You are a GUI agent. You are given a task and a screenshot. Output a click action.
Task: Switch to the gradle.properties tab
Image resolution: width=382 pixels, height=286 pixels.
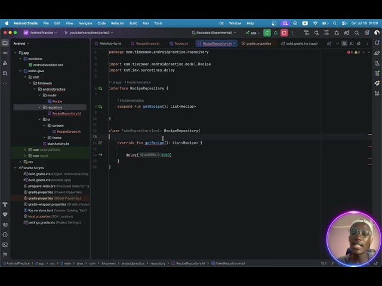point(256,43)
